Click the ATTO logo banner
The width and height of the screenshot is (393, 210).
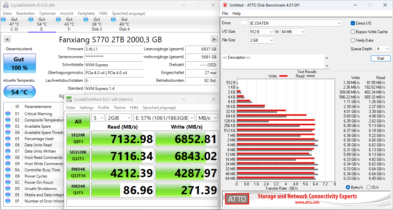(306, 199)
